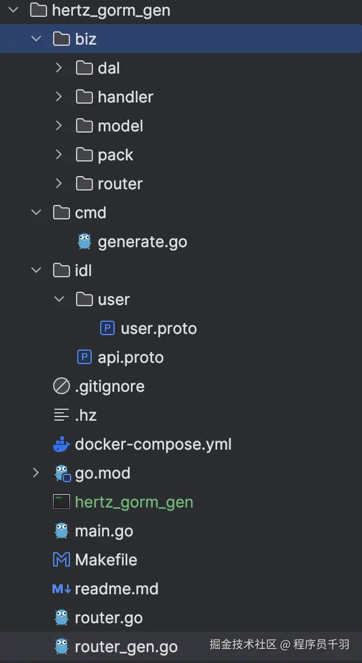Collapse the biz folder
The height and width of the screenshot is (663, 362).
point(36,39)
